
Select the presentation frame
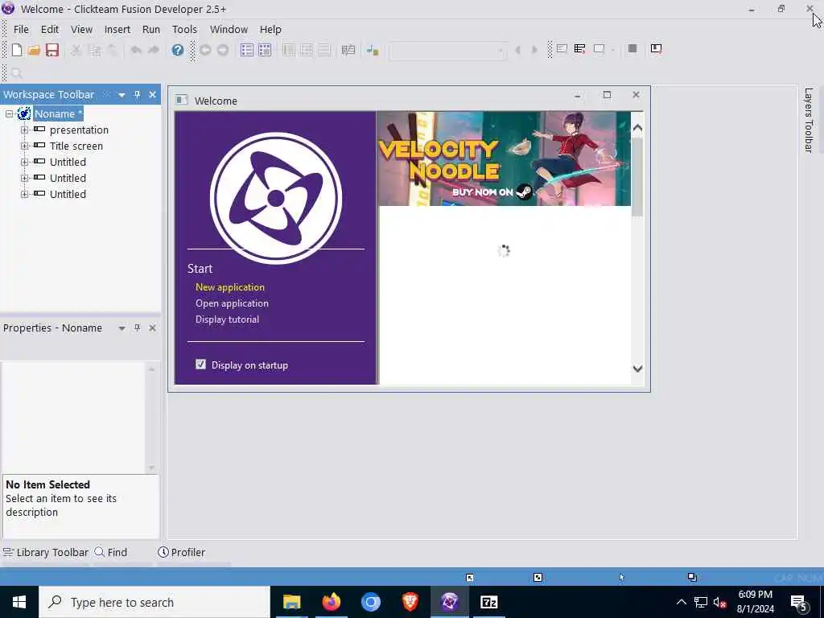79,130
